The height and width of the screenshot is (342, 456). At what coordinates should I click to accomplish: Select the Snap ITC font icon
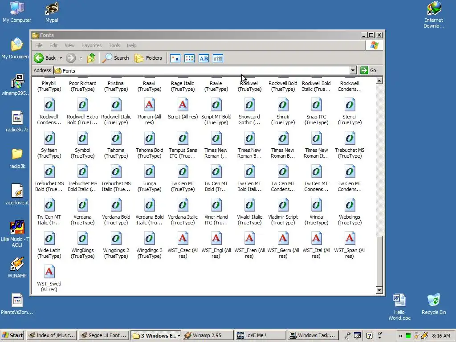click(x=317, y=105)
